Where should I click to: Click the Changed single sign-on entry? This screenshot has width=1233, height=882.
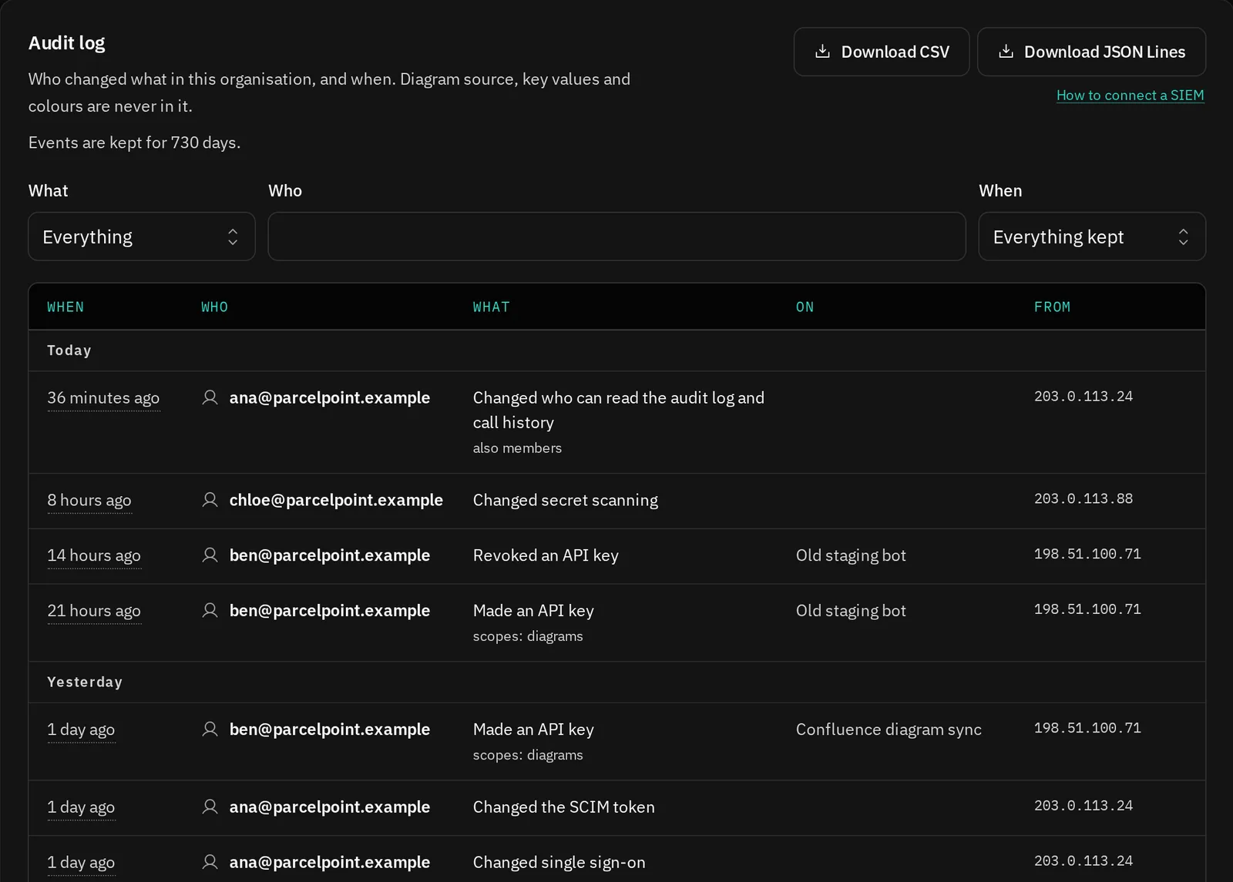(559, 863)
